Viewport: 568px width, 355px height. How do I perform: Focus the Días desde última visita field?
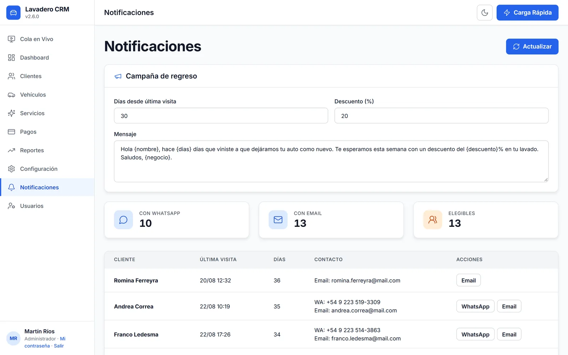pyautogui.click(x=221, y=116)
